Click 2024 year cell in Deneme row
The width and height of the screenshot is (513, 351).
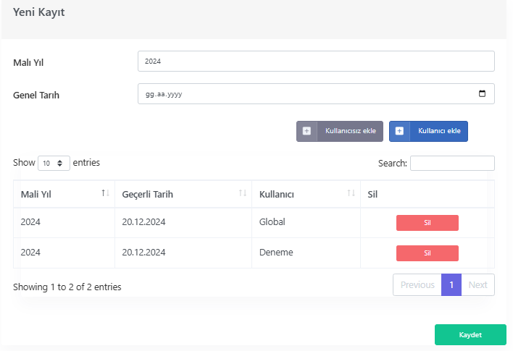click(64, 253)
